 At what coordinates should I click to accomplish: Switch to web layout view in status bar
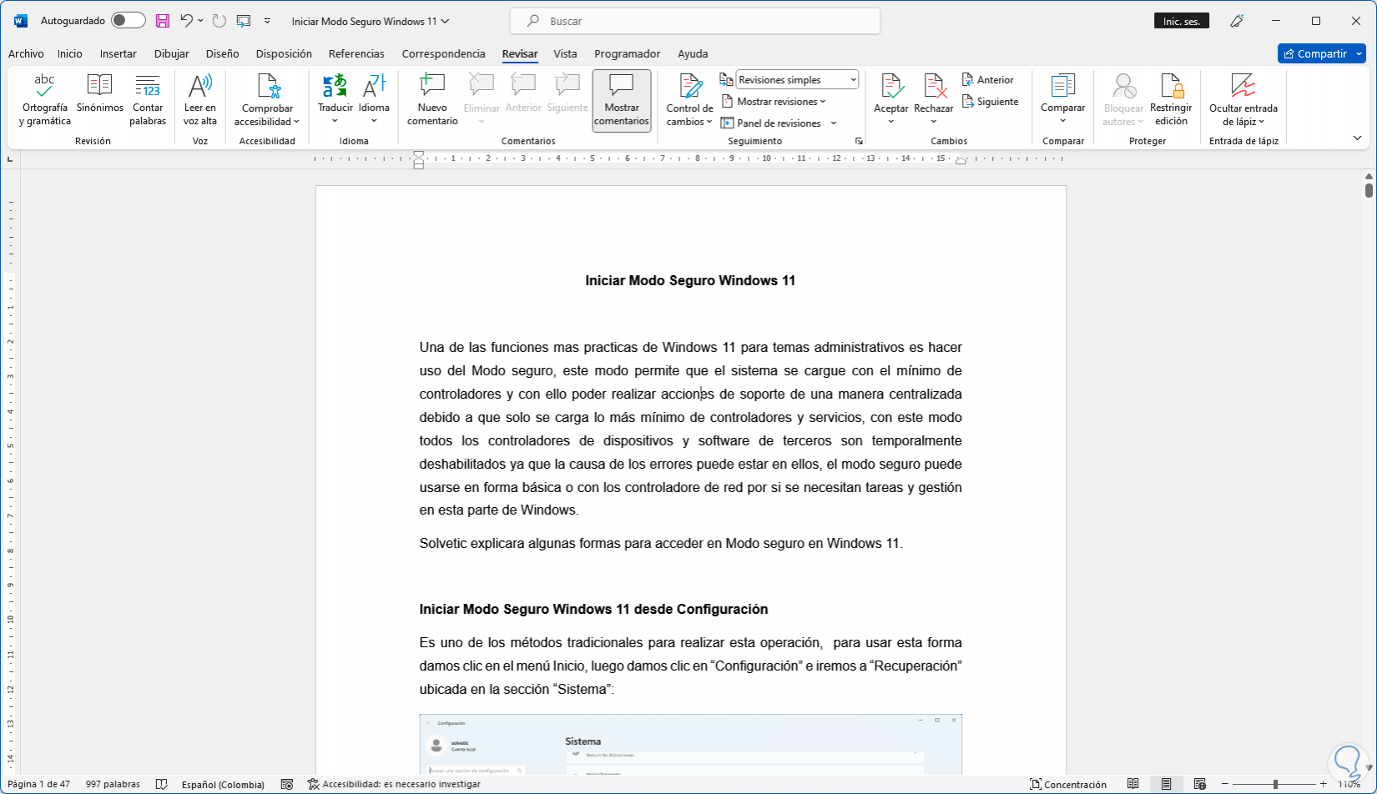click(x=1200, y=784)
